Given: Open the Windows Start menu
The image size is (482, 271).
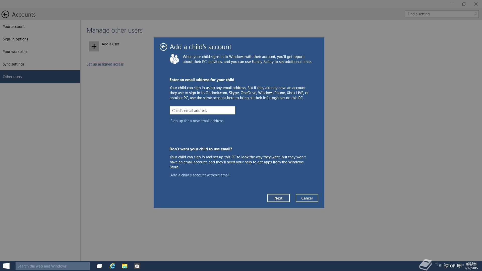Looking at the screenshot, I should click(6, 266).
